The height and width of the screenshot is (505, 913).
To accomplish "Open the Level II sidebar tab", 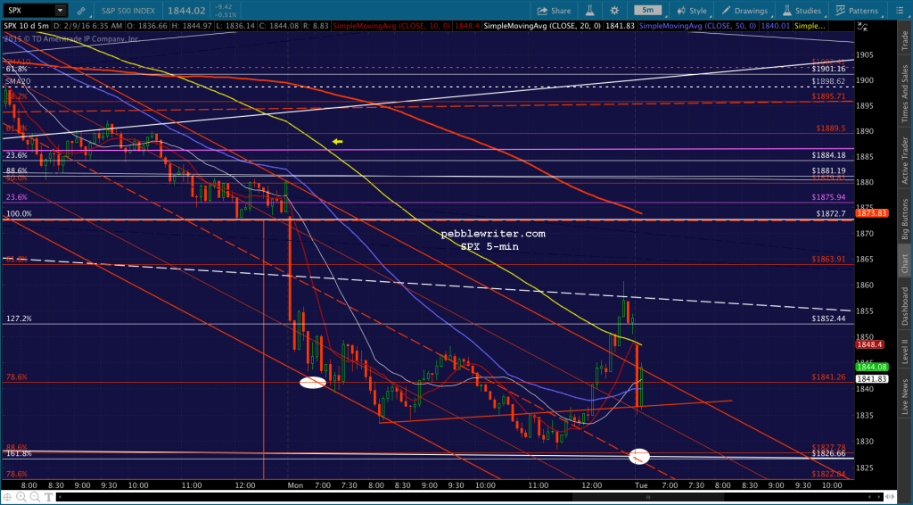I will (905, 352).
